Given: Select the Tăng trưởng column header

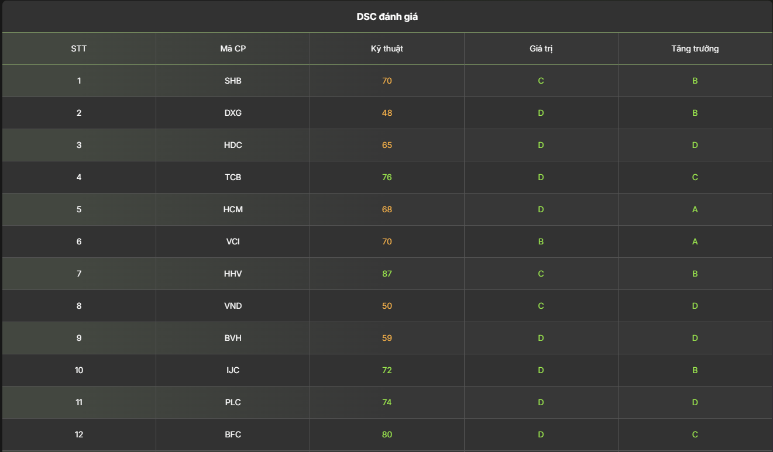Looking at the screenshot, I should (x=695, y=49).
